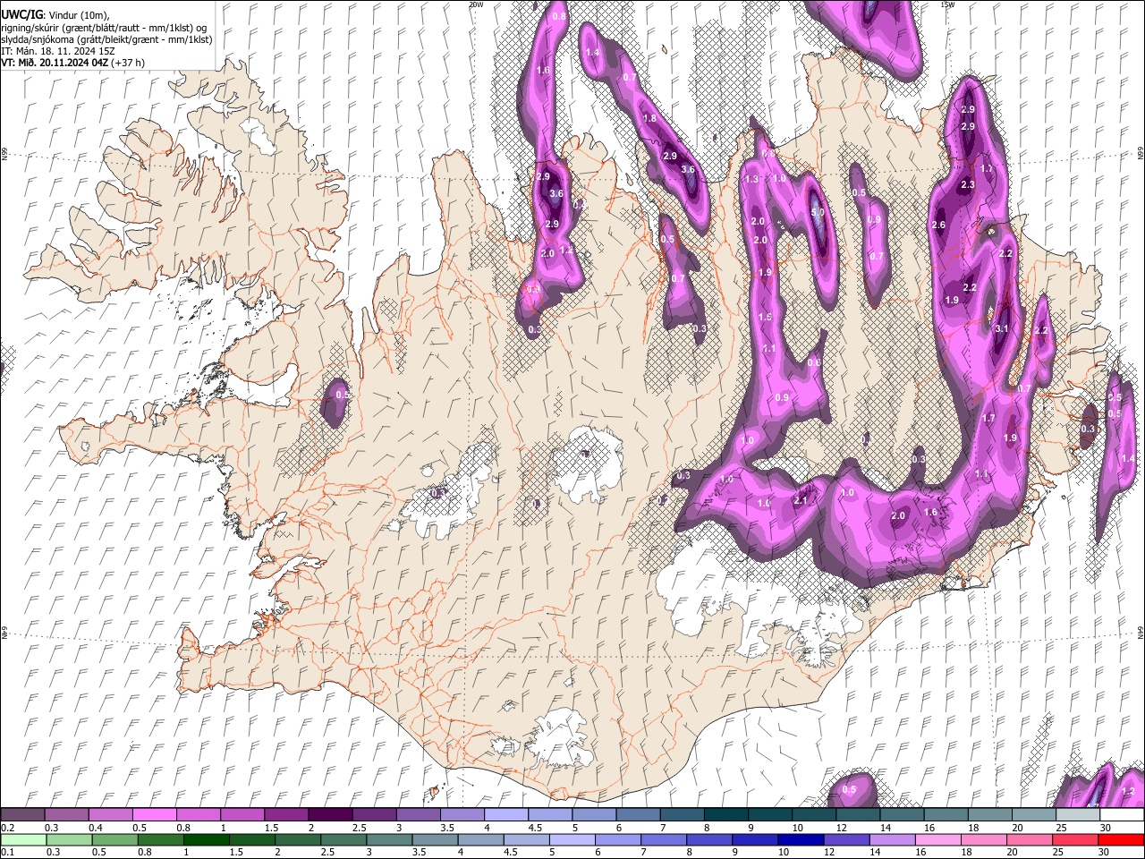Select the 'IT: Mán. 18. 11. 2024 15Z' line
The image size is (1145, 859).
[58, 51]
